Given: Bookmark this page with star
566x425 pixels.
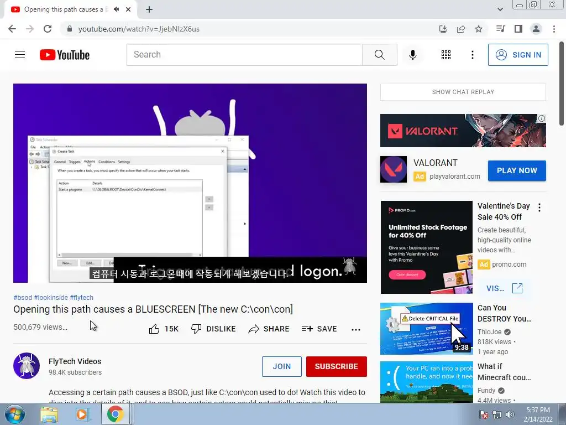Looking at the screenshot, I should click(x=479, y=29).
